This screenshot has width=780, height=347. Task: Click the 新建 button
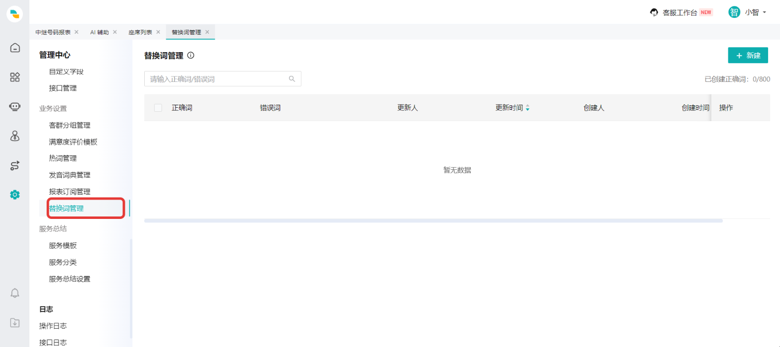pyautogui.click(x=748, y=55)
